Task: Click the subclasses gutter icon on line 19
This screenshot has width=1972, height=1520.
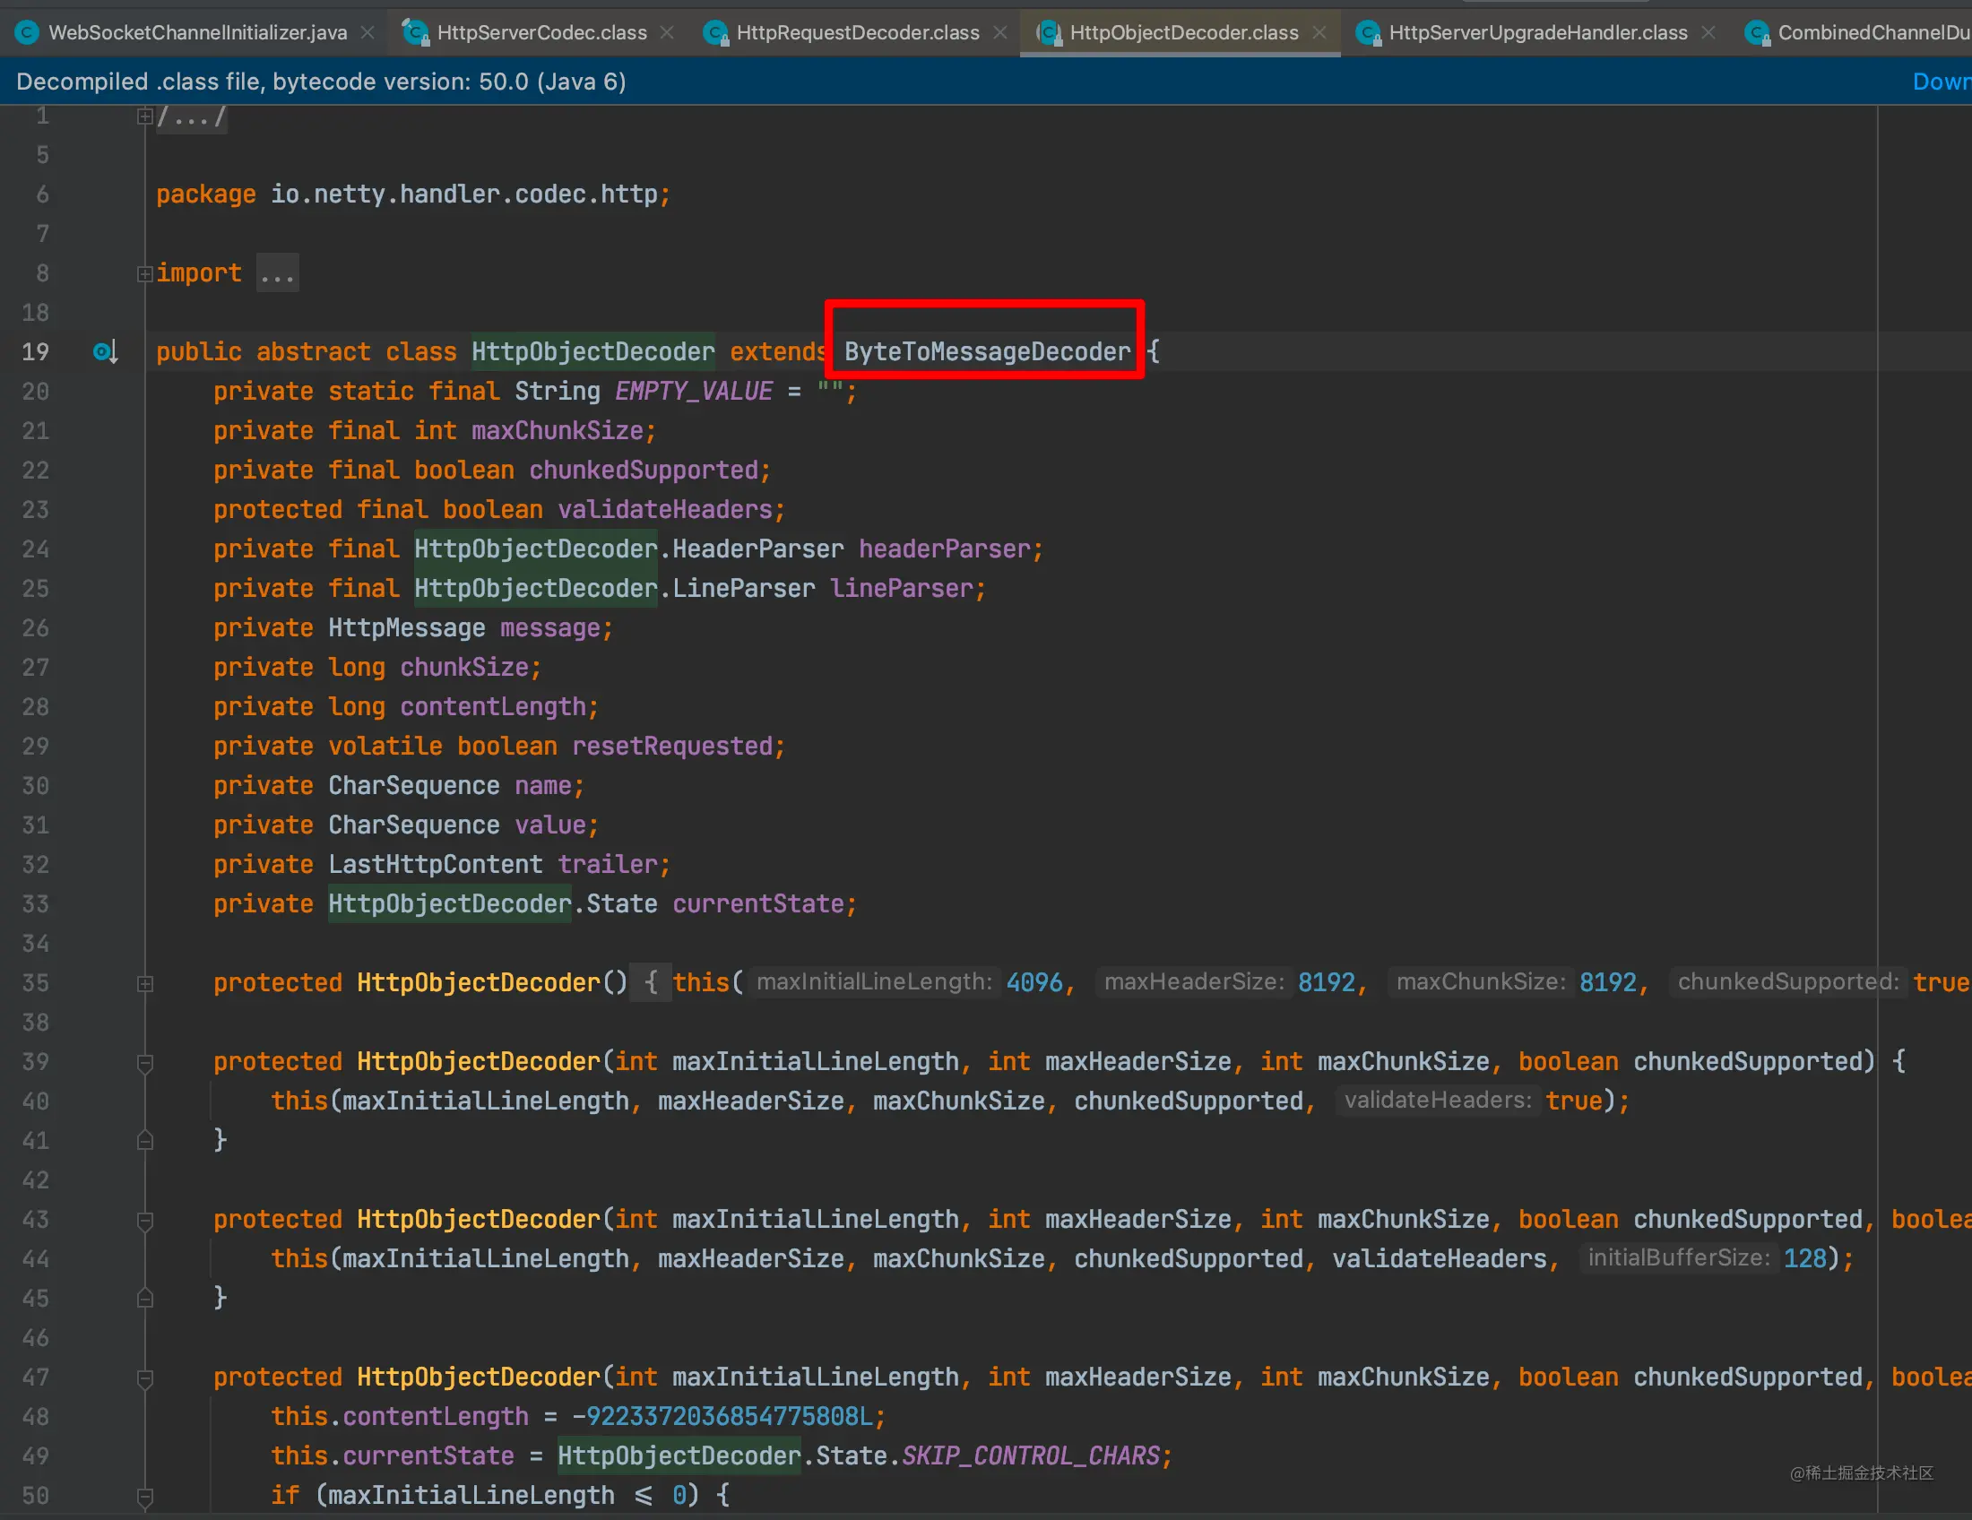Action: point(105,351)
